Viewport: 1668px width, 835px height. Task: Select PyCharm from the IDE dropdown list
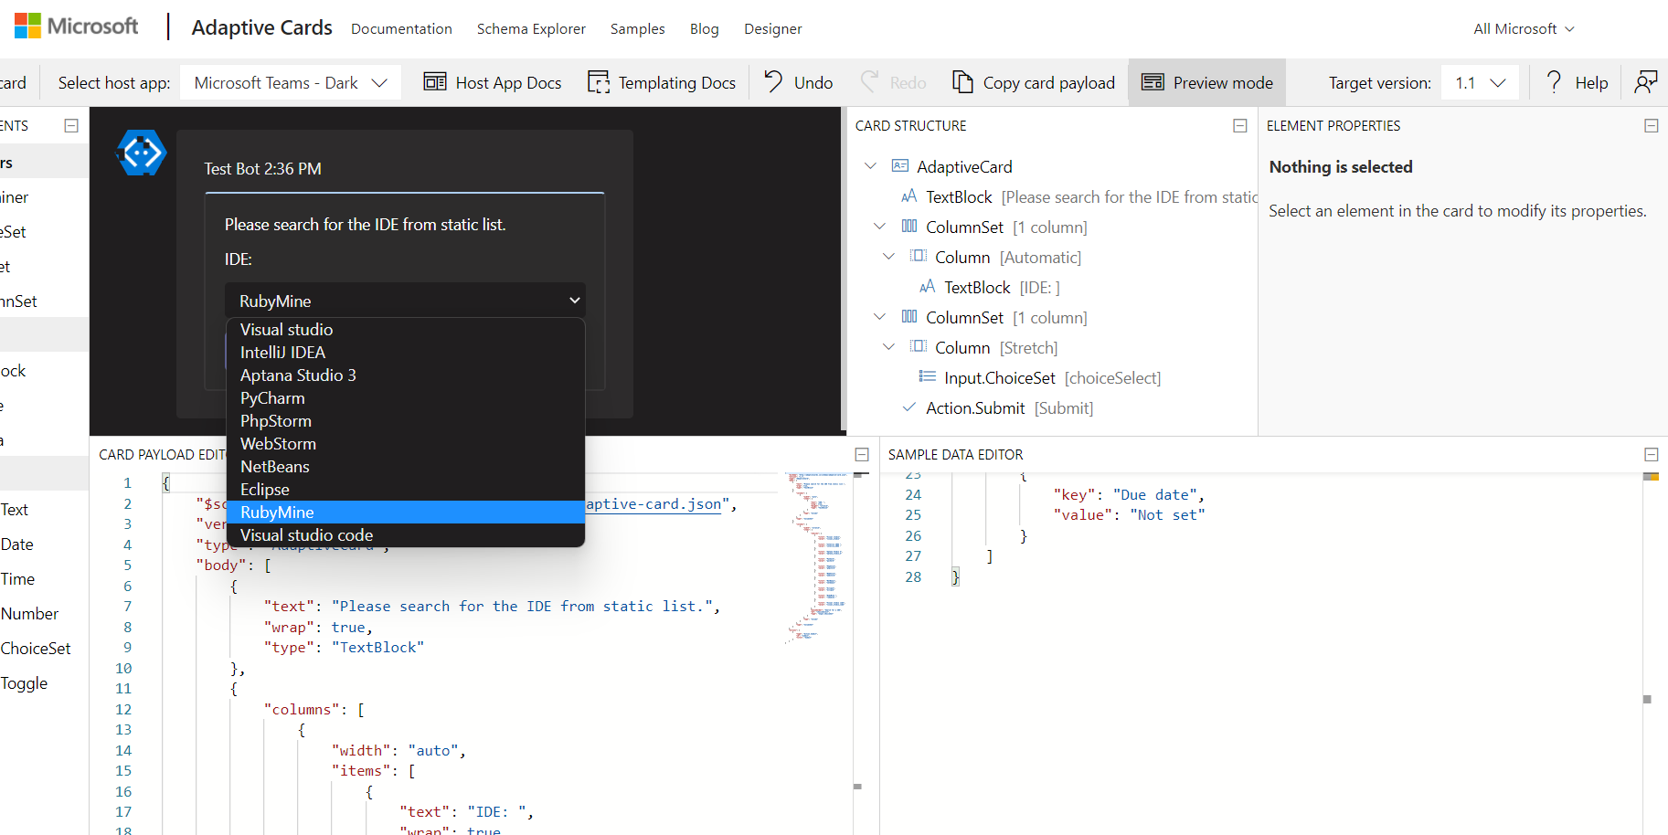[272, 397]
